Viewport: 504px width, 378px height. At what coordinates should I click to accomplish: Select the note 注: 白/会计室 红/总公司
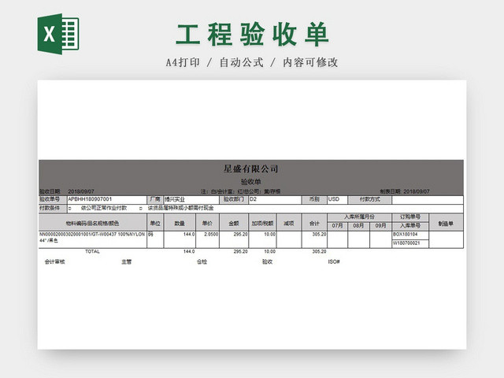[x=241, y=191]
